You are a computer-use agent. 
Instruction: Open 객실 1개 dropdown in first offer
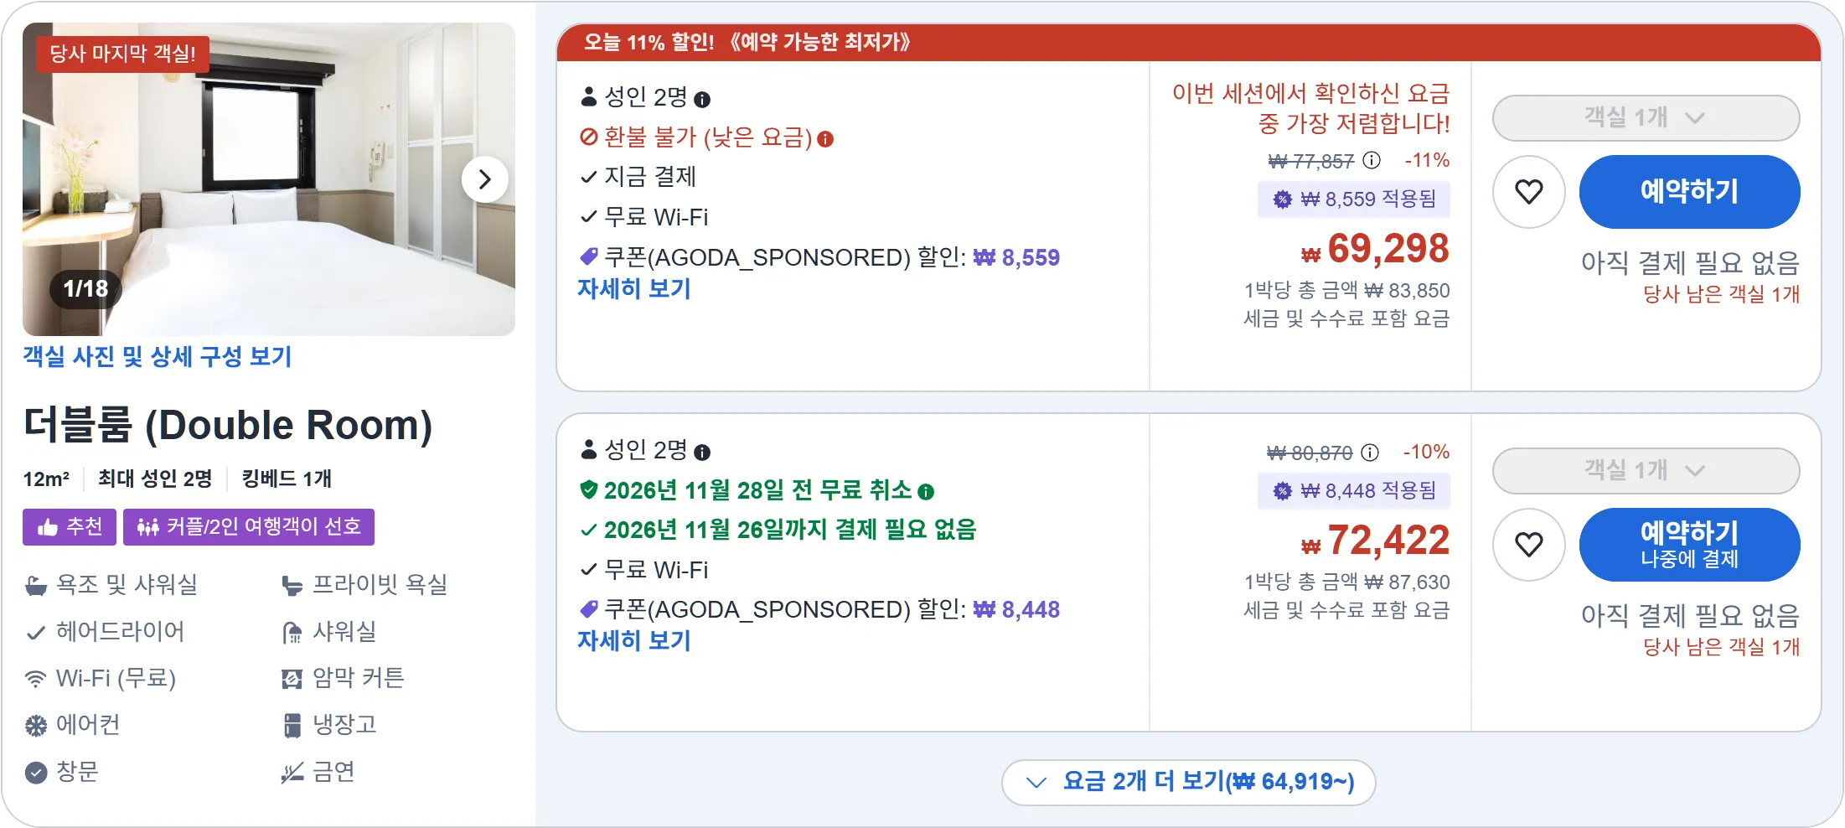(x=1646, y=117)
